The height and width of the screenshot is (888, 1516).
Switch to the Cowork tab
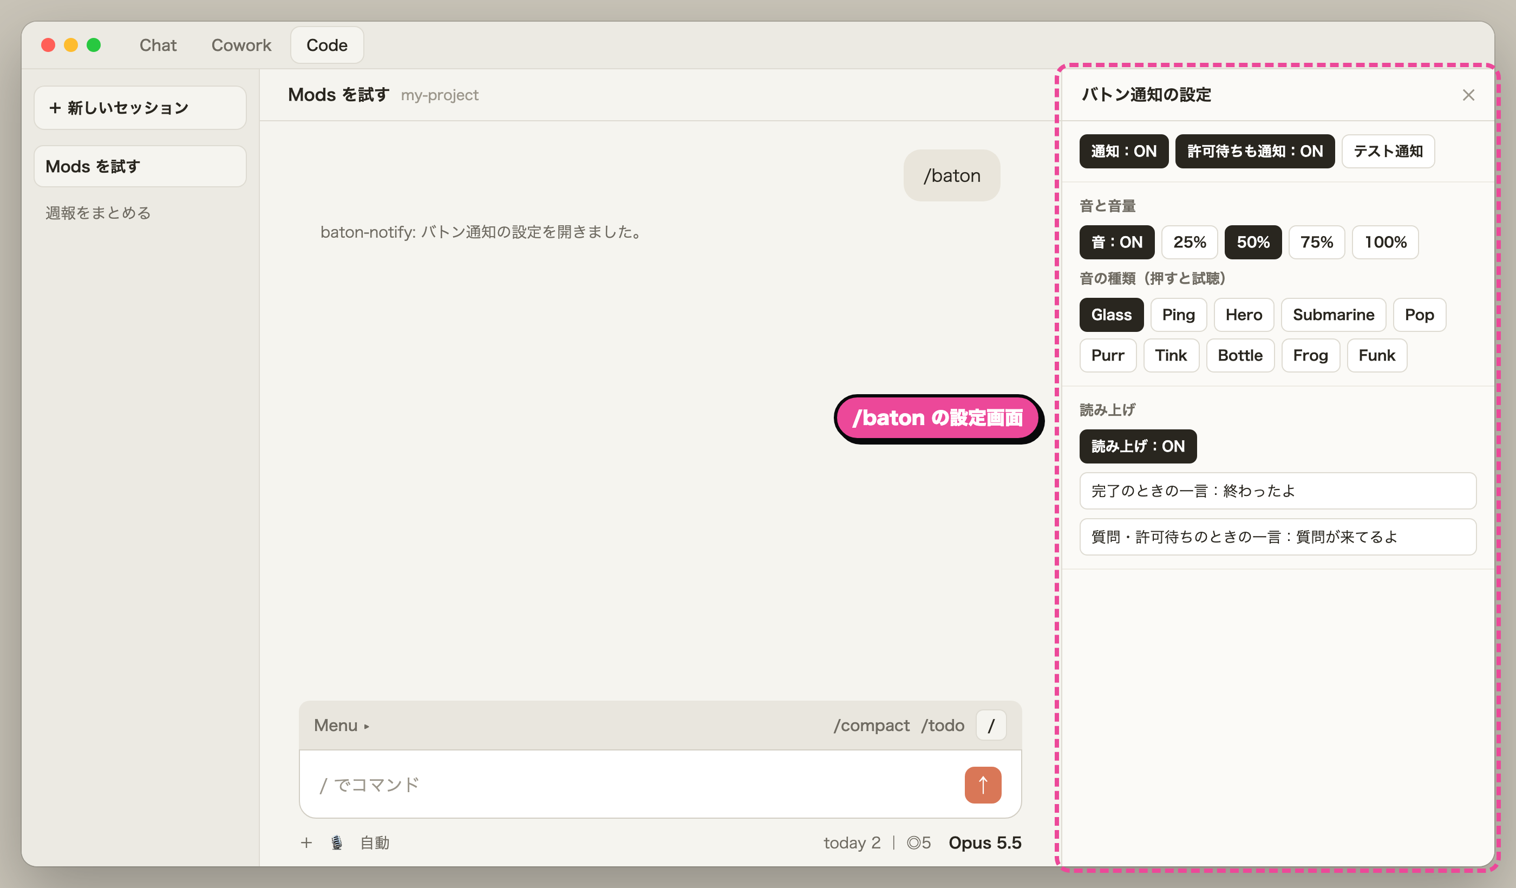241,45
